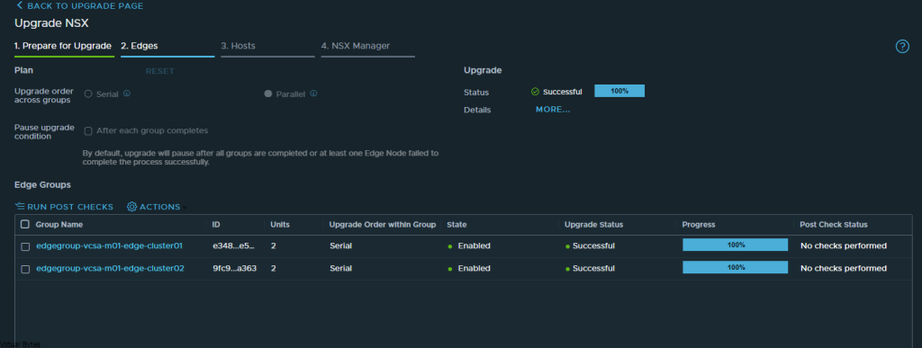Go to 1. Prepare for Upgrade tab
The width and height of the screenshot is (922, 348).
click(63, 46)
